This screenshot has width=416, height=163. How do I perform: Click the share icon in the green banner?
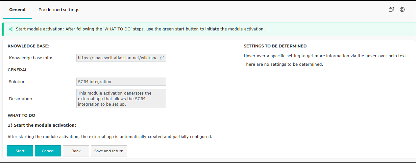point(11,29)
